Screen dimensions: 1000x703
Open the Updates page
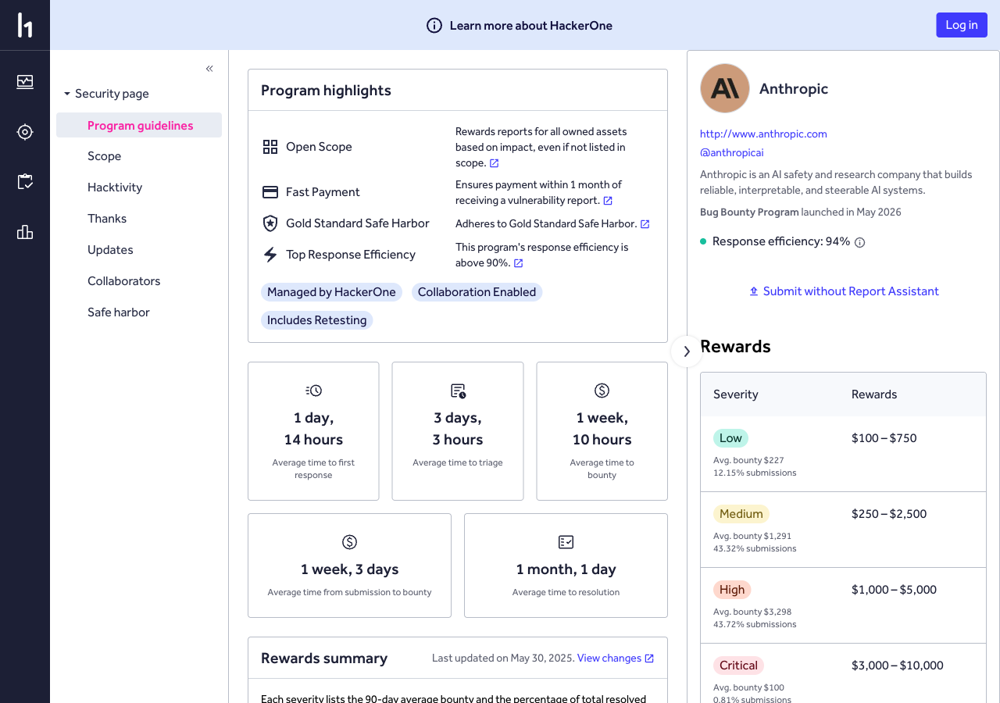click(110, 250)
